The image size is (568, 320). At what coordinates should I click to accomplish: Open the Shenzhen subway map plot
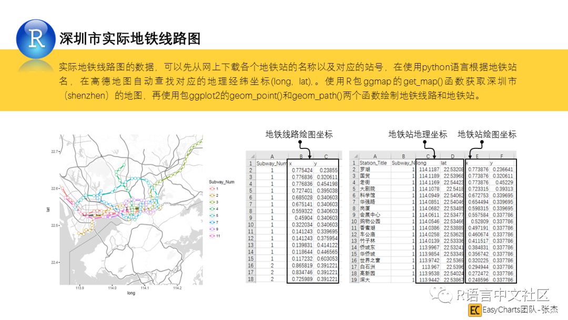pos(131,209)
